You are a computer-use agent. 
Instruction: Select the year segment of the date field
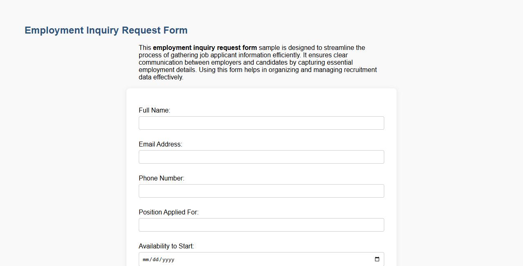pos(168,259)
